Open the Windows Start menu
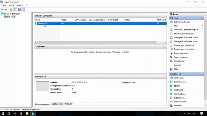This screenshot has width=207, height=116. tap(3, 113)
